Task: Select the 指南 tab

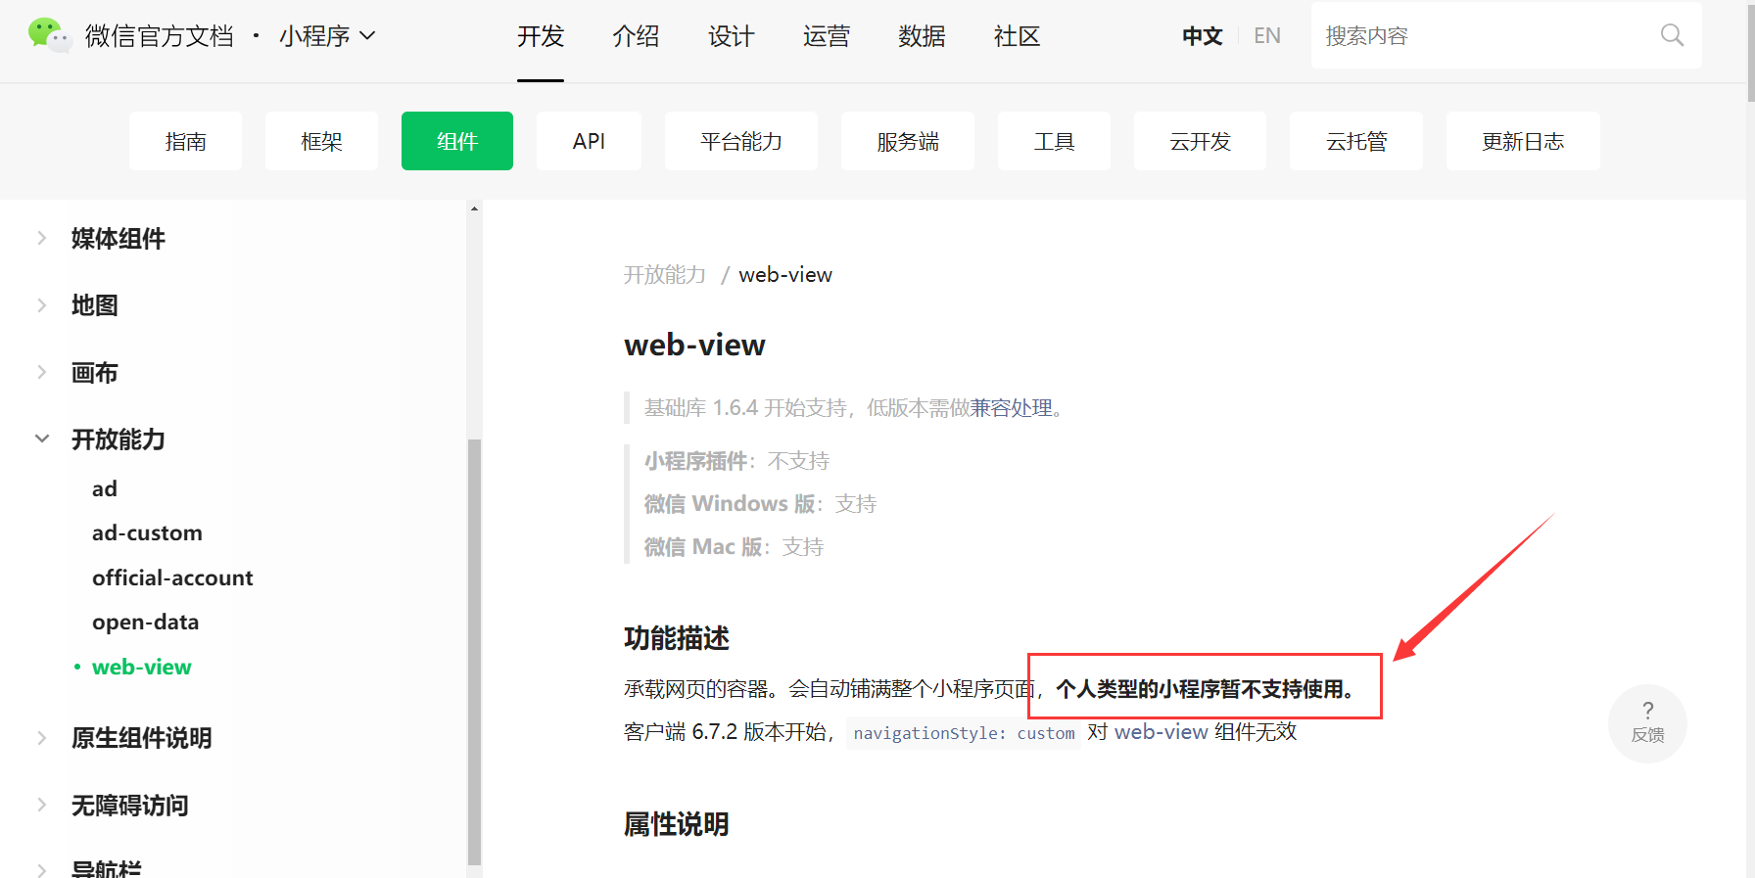Action: pos(185,141)
